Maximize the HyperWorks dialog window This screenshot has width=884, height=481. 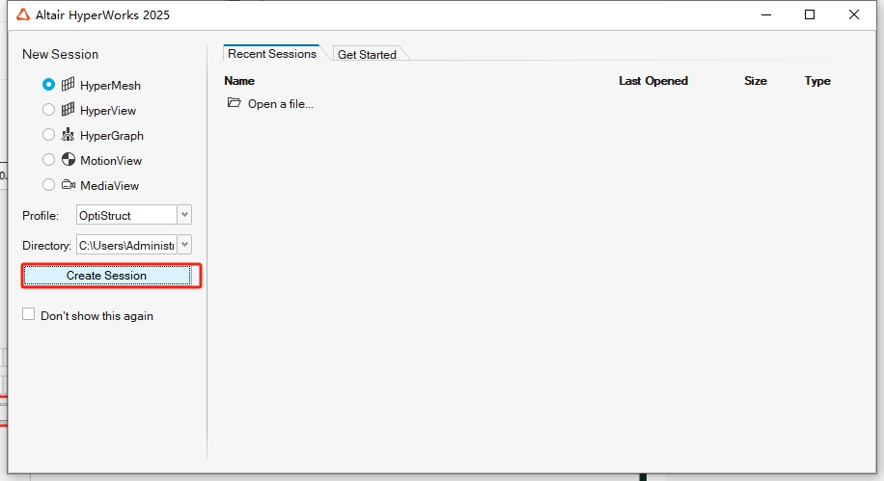(810, 14)
